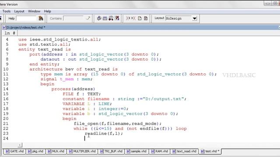Click the blank page icon in toolbar
Screen dimensions: 280x157
coord(140,18)
